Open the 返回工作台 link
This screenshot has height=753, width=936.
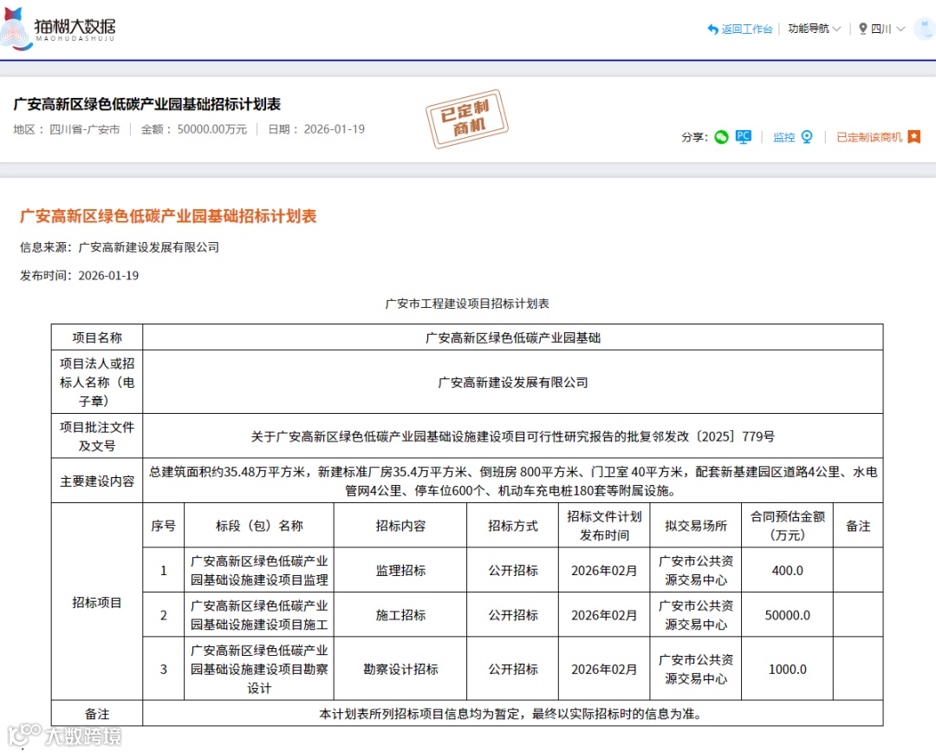tap(747, 29)
